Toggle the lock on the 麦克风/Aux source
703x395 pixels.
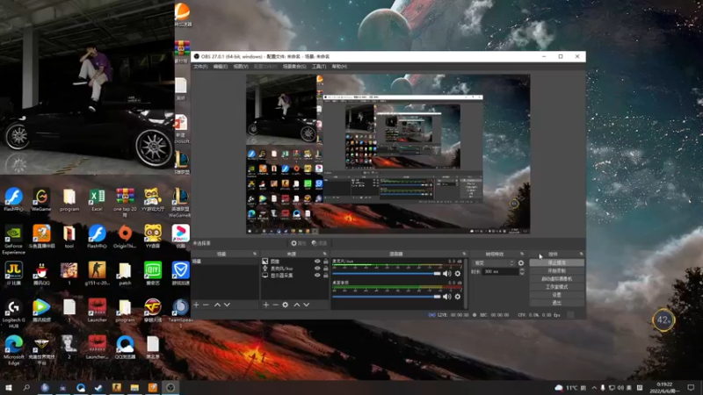(326, 269)
